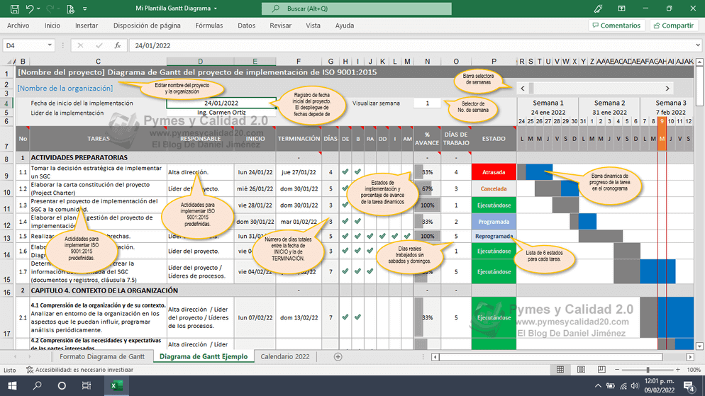Click the New document icon in quick access
705x396 pixels.
70,9
